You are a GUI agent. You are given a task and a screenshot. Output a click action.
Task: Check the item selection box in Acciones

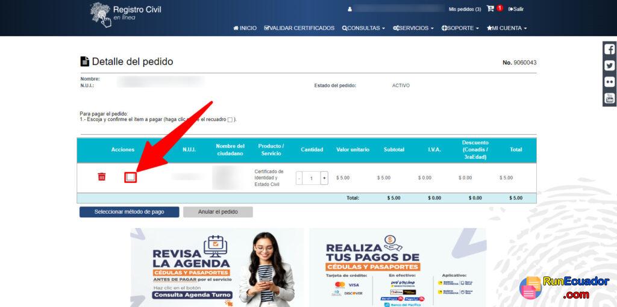tap(131, 178)
